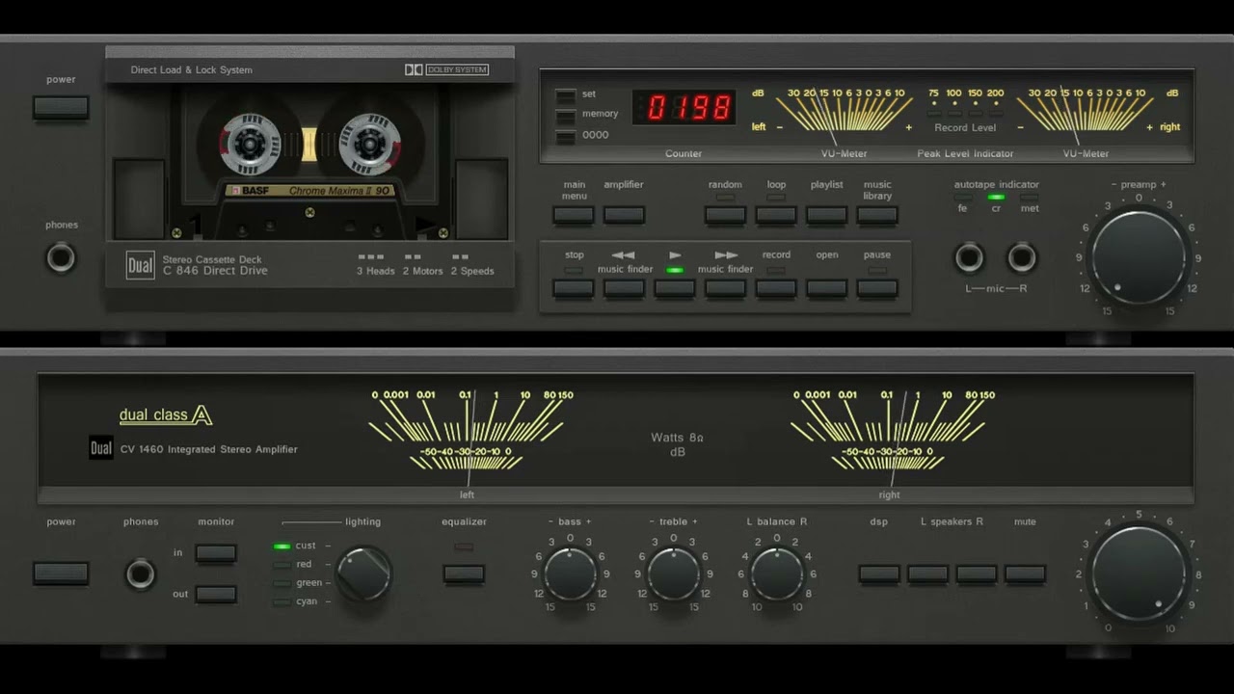Screen dimensions: 1234x694
Task: Toggle the cassette deck power button
Action: click(x=61, y=107)
